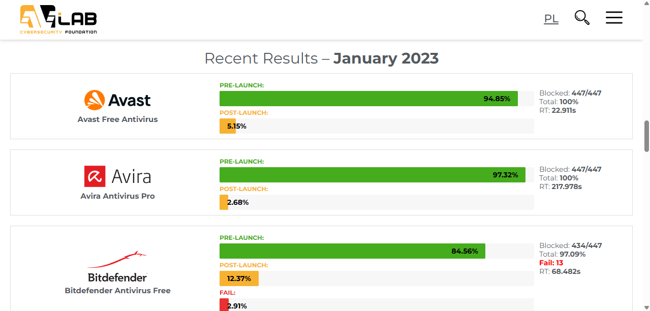Image resolution: width=650 pixels, height=311 pixels.
Task: Open the search magnifier icon
Action: (x=582, y=18)
